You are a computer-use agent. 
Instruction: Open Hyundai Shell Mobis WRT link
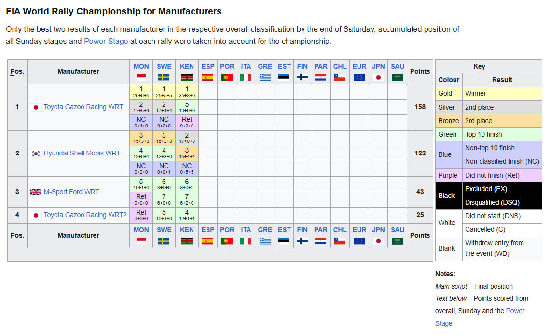[82, 153]
